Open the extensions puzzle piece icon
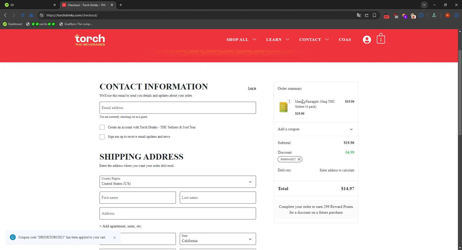 (x=421, y=15)
